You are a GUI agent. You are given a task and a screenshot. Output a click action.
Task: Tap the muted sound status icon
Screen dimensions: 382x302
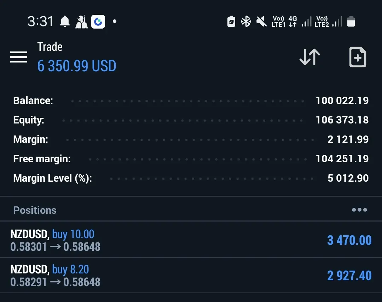click(x=261, y=22)
